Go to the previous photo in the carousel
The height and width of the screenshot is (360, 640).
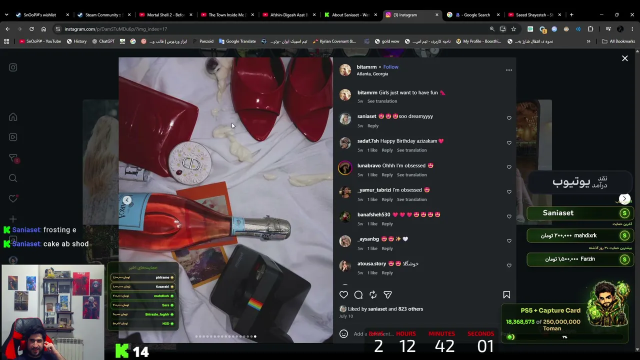(127, 200)
